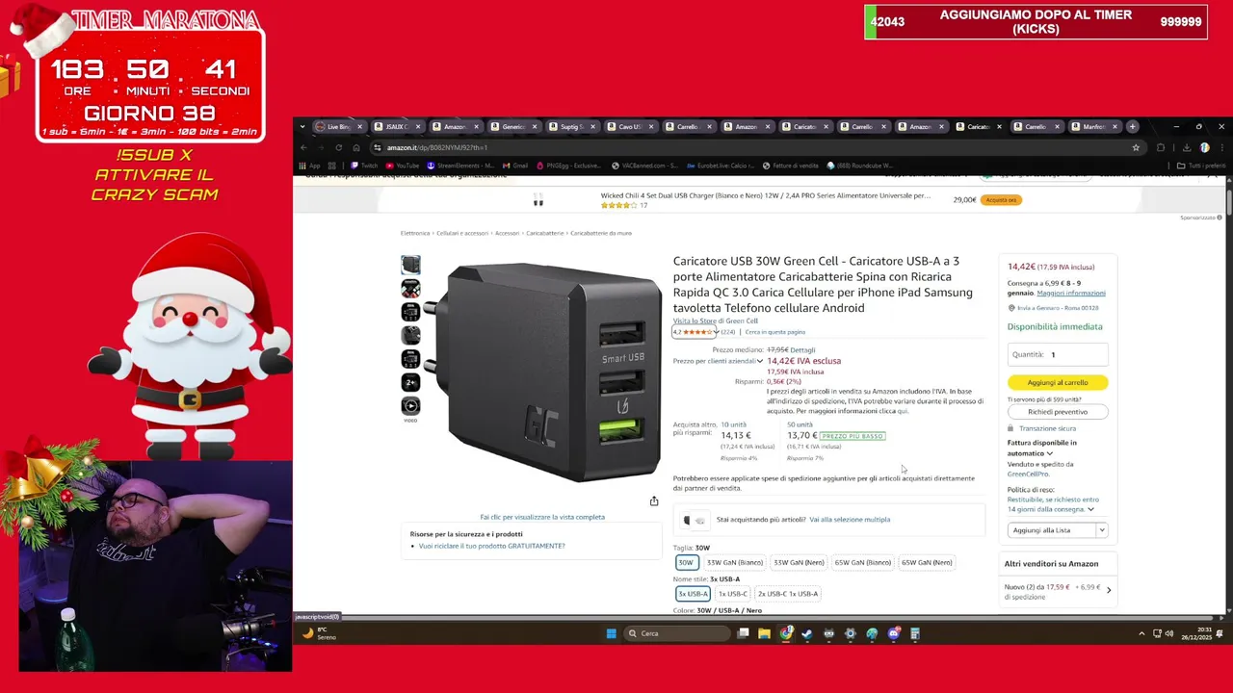1233x693 pixels.
Task: Open Discord from the taskbar
Action: point(893,633)
